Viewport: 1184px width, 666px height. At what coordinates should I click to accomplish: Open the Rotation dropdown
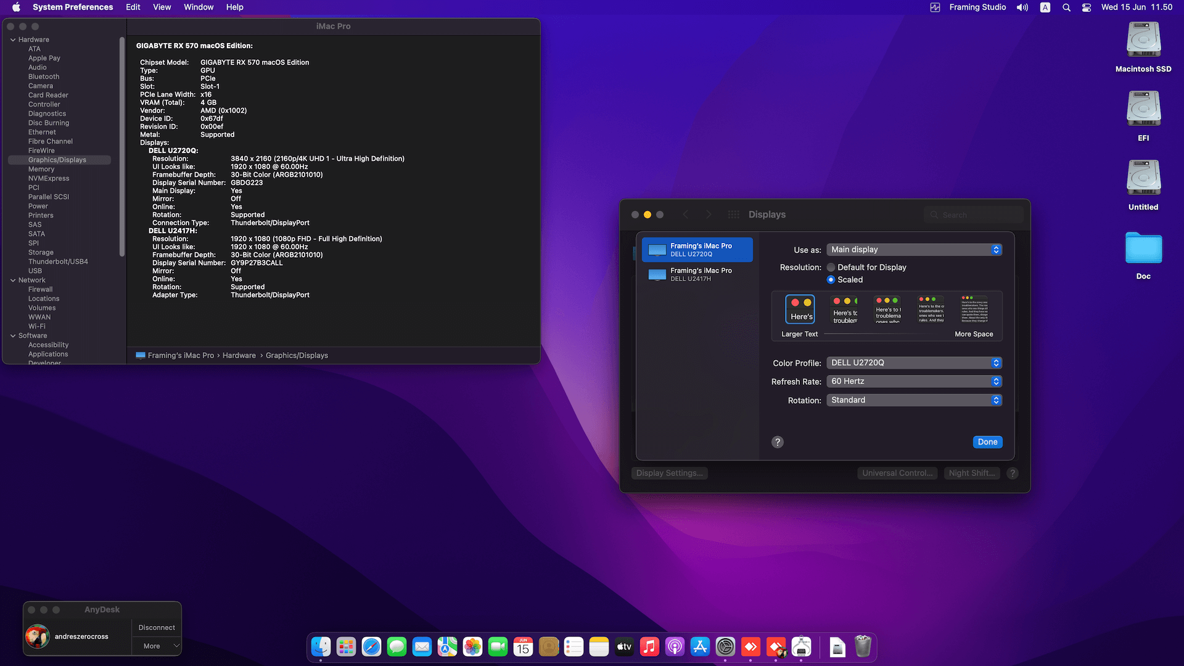click(914, 400)
